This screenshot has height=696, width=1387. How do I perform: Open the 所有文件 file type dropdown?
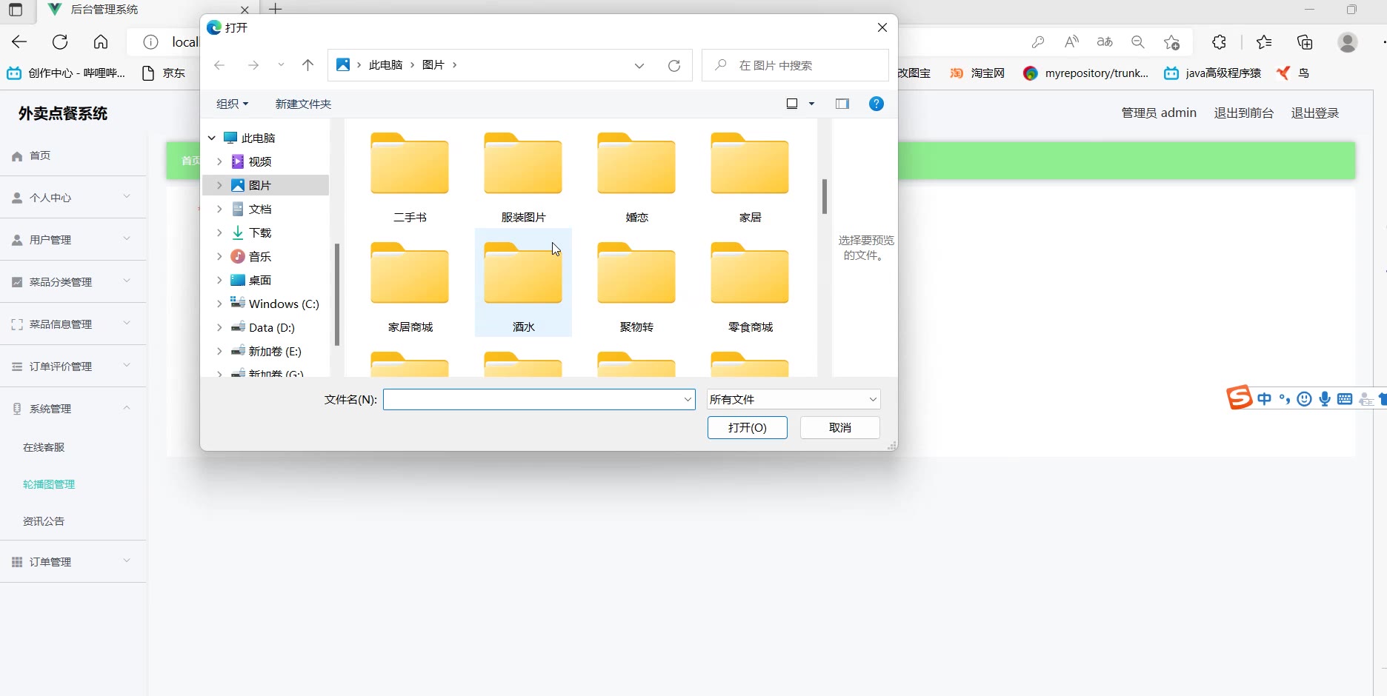(x=794, y=399)
